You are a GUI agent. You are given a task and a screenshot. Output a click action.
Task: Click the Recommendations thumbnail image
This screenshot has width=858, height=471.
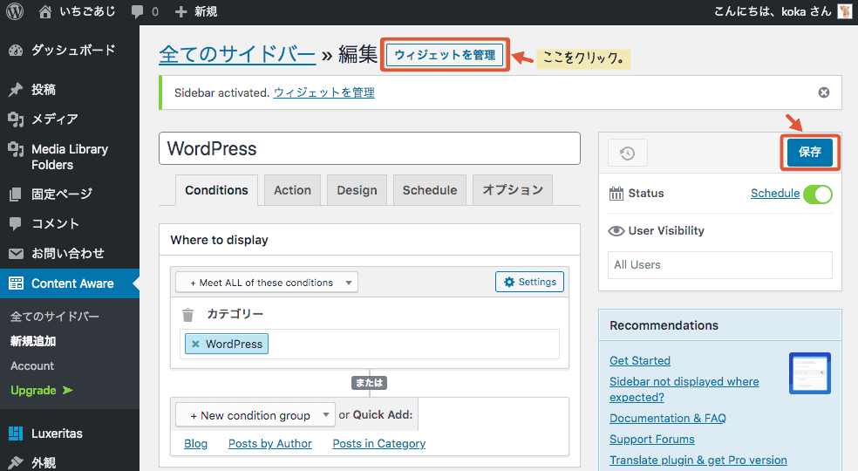[x=810, y=373]
